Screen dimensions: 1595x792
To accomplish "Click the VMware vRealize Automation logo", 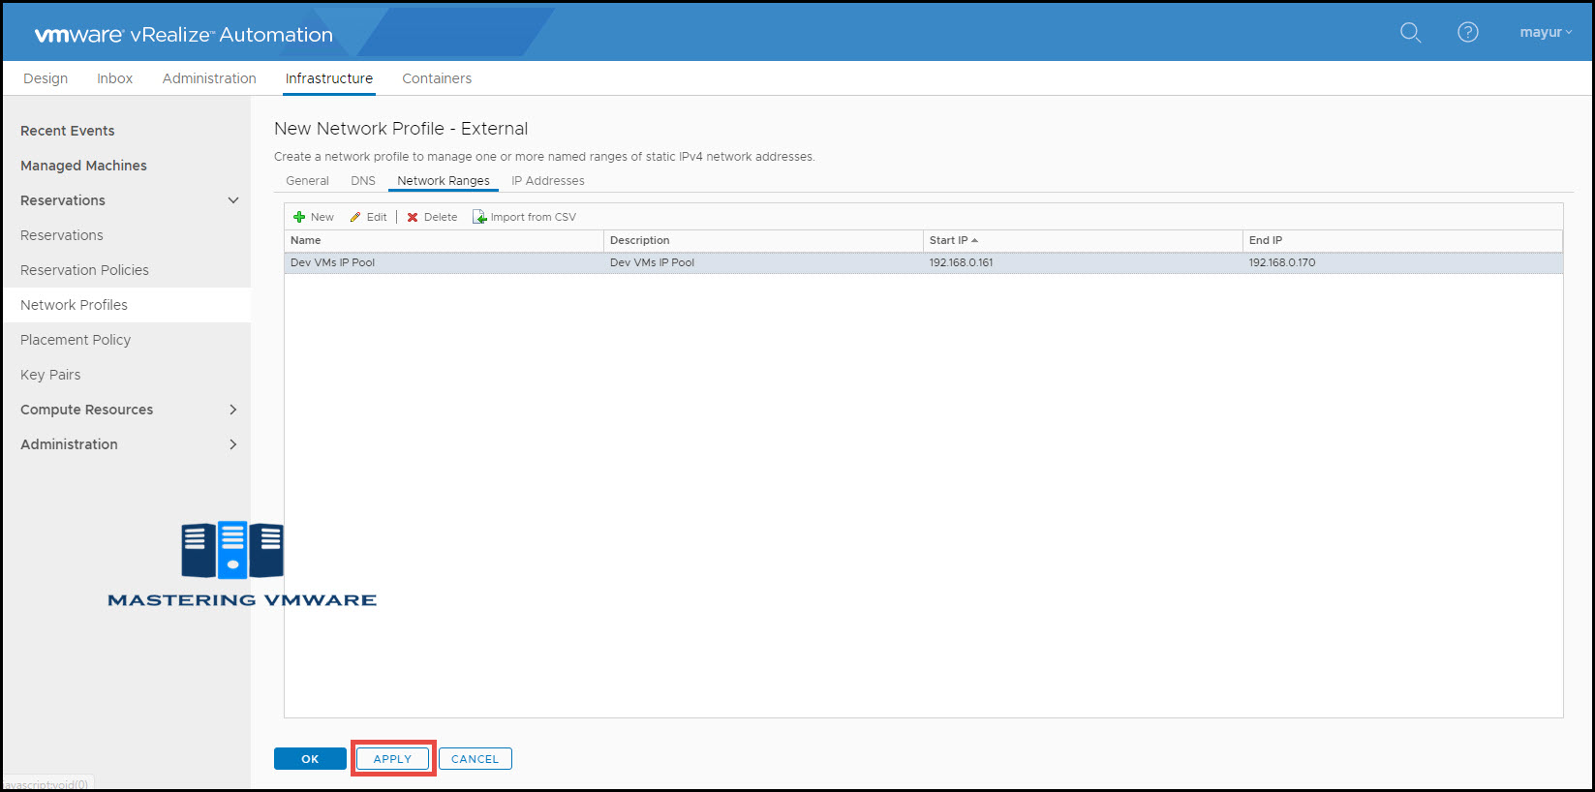I will pyautogui.click(x=184, y=35).
